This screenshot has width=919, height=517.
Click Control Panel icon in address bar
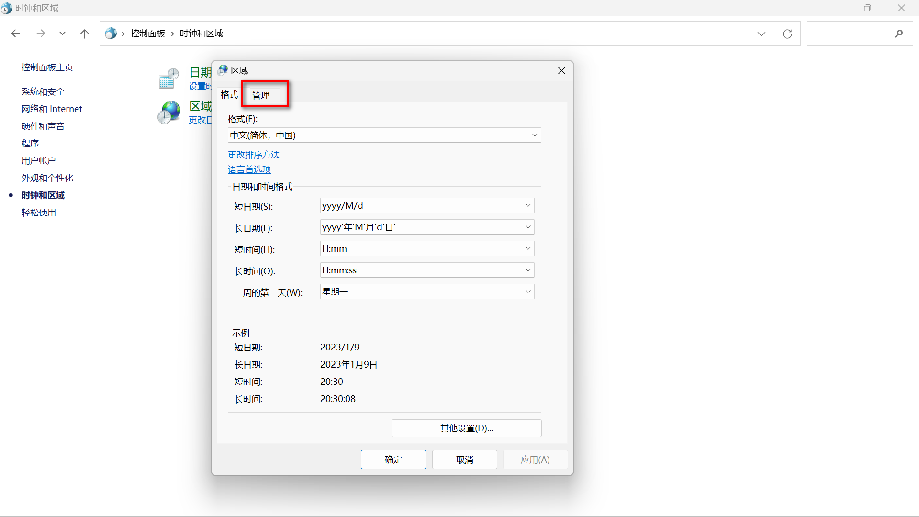tap(111, 34)
